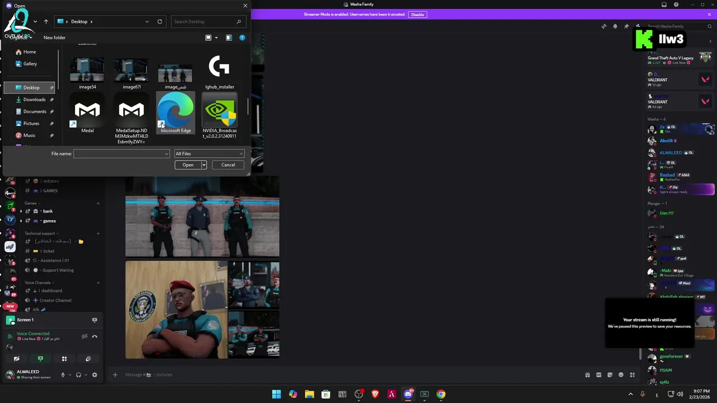Stop watching Screen 1 stream

[x=94, y=320]
